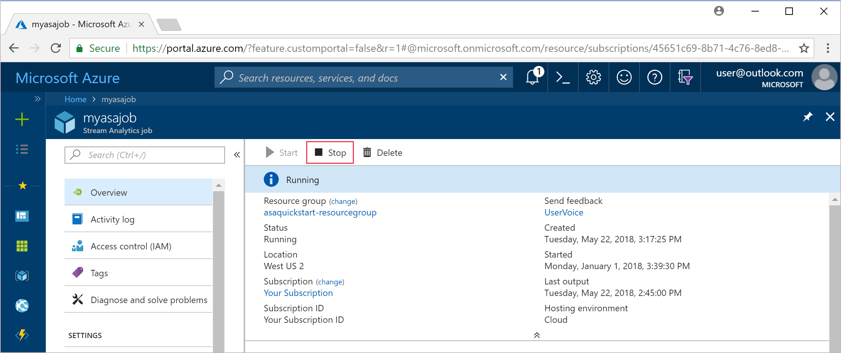Viewport: 841px width, 353px height.
Task: Close the myasajob browser tab
Action: (x=141, y=24)
